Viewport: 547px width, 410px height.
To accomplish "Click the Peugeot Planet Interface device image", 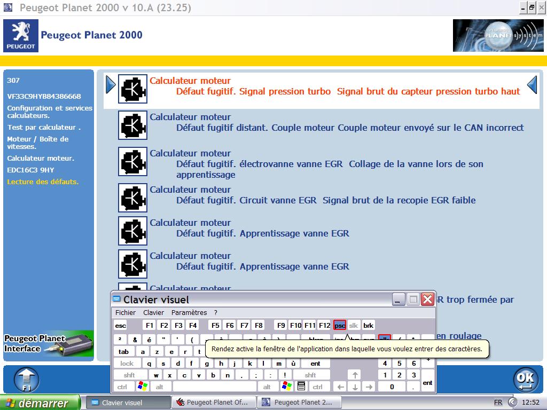I will click(x=49, y=343).
